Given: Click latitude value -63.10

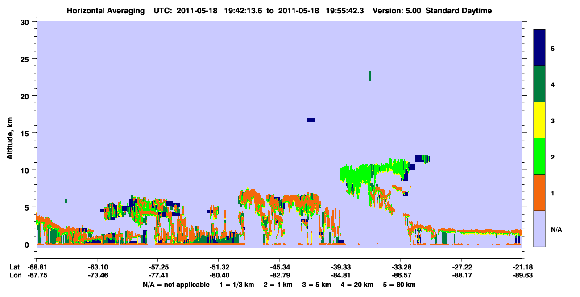Looking at the screenshot, I should (97, 267).
